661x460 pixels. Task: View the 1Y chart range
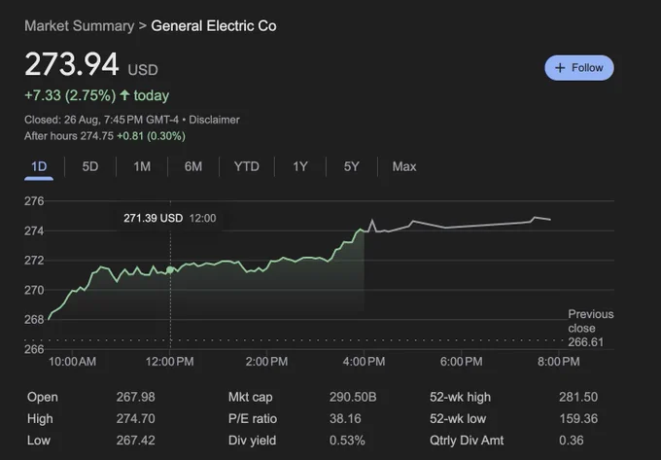point(300,166)
